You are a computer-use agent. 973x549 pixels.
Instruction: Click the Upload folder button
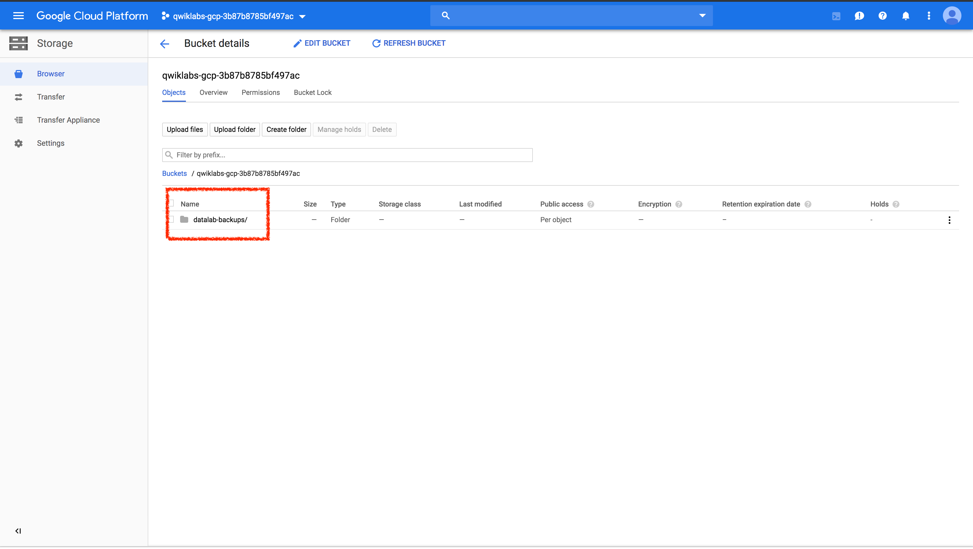pos(235,129)
